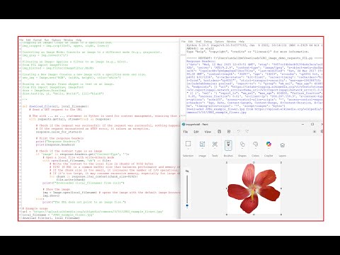Expand the Brushes dropdown chevron
This screenshot has width=340, height=255.
[x=228, y=149]
